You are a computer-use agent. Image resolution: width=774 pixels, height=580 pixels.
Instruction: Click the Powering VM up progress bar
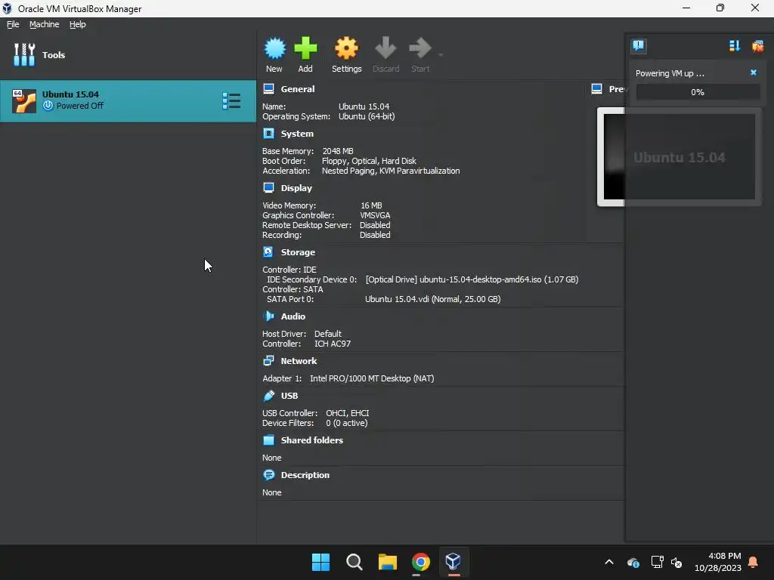pos(698,92)
